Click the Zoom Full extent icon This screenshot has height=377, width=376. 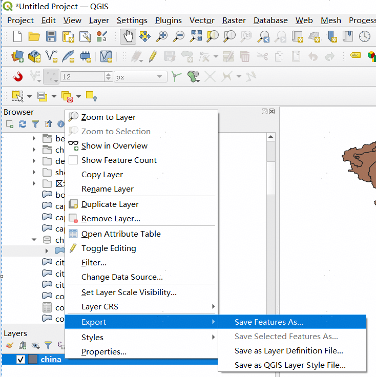pos(196,36)
